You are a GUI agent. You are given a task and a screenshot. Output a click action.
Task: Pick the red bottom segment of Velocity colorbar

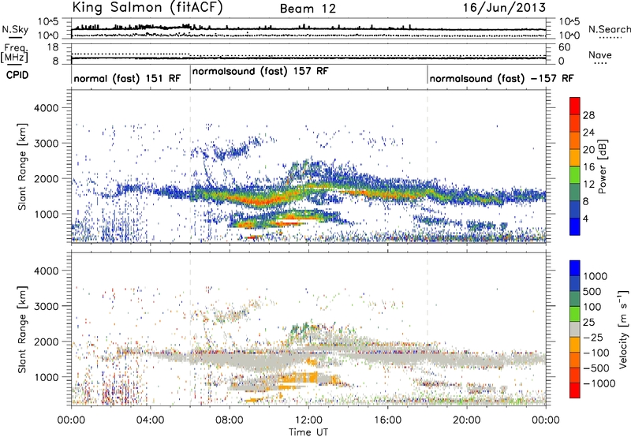click(x=575, y=390)
